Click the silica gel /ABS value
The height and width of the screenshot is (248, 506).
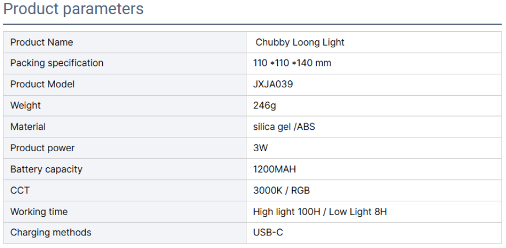[284, 126]
